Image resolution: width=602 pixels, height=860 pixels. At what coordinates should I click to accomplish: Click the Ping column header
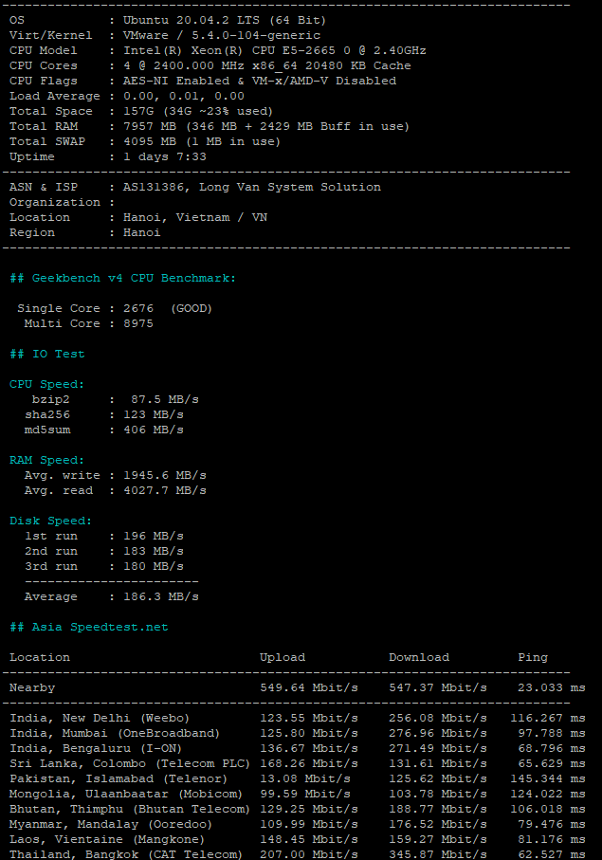tap(533, 657)
